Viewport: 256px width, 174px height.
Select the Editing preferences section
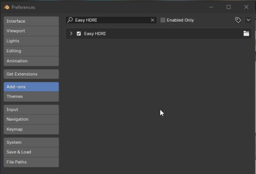(31, 51)
